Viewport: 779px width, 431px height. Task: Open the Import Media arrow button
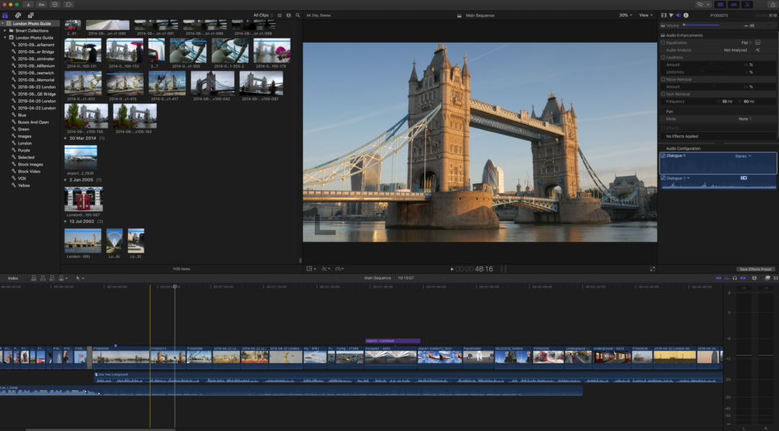tap(28, 4)
